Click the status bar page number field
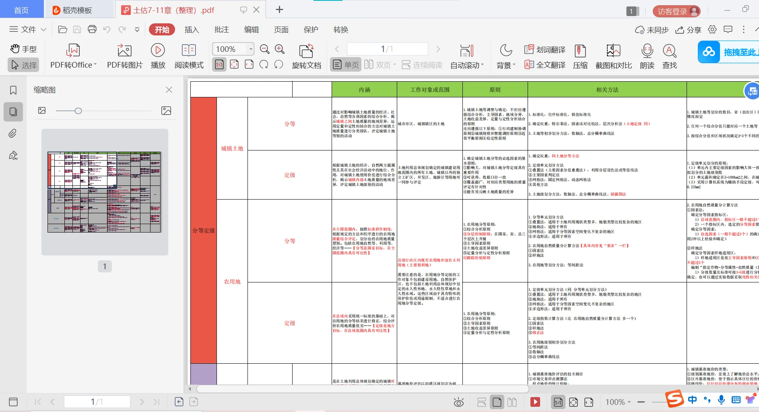This screenshot has width=759, height=412. click(97, 402)
